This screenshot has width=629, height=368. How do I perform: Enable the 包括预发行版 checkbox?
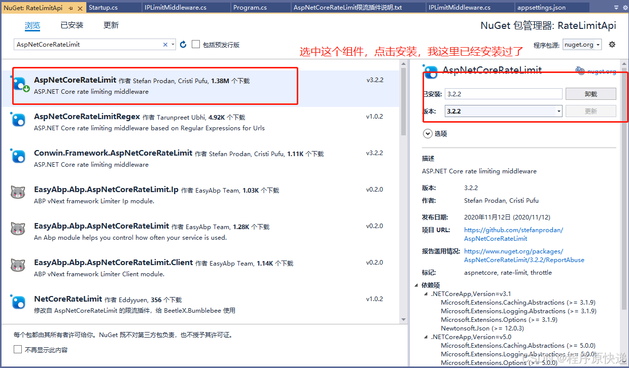[196, 44]
